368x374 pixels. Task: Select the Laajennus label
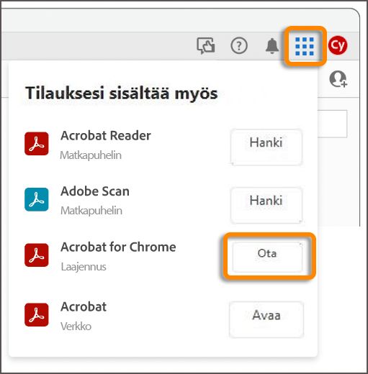tap(84, 267)
